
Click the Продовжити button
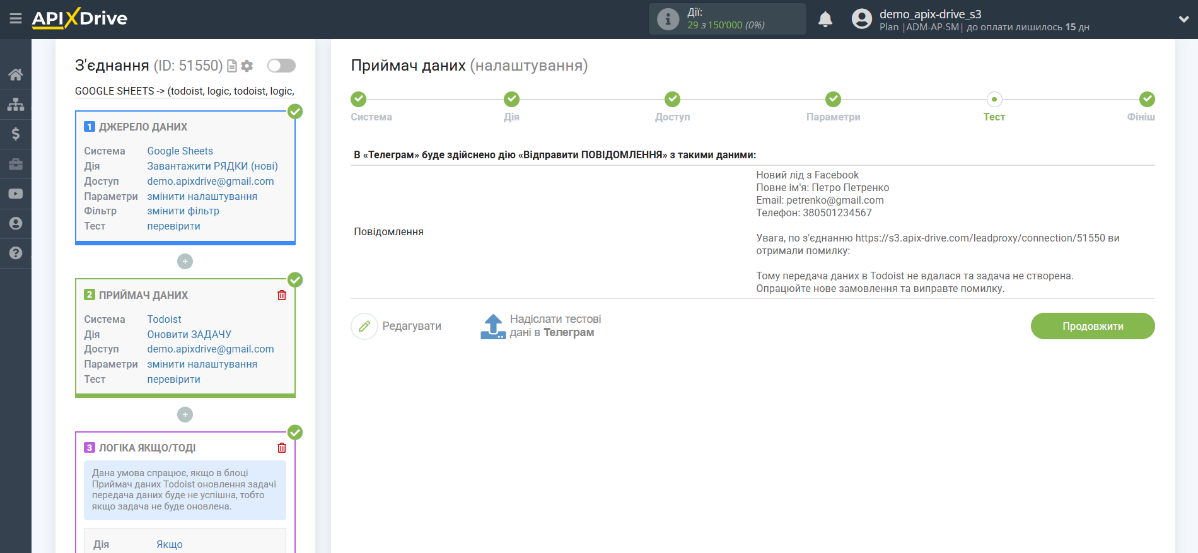point(1093,326)
